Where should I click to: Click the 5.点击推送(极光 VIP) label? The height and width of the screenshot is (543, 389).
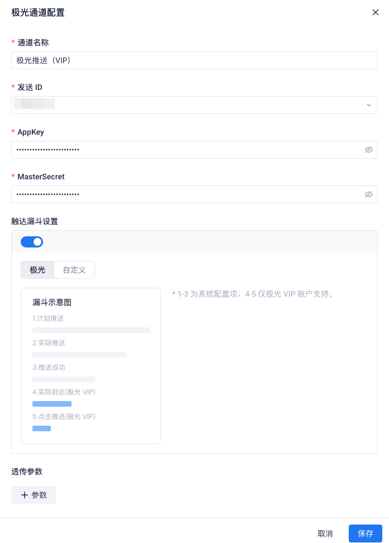pos(64,417)
